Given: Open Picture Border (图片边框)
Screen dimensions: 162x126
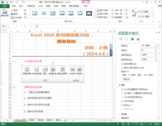Looking at the screenshot, I should point(103,10).
